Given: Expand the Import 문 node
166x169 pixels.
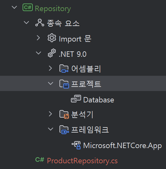Looking at the screenshot, I should (38, 38).
